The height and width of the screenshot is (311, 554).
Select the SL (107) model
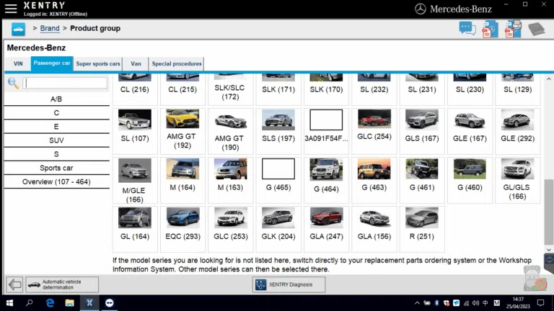[x=135, y=131]
